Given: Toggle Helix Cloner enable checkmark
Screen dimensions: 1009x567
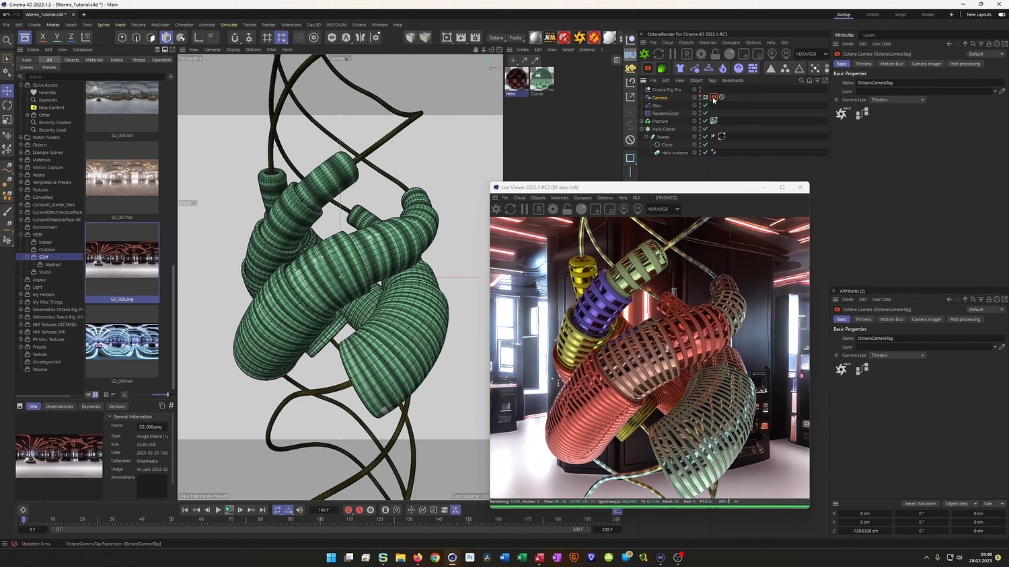Looking at the screenshot, I should pyautogui.click(x=705, y=129).
